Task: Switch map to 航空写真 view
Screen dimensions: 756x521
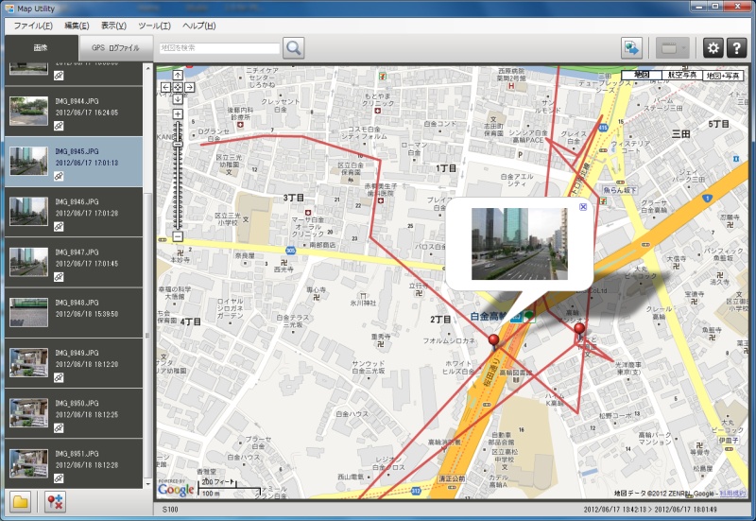Action: [682, 75]
